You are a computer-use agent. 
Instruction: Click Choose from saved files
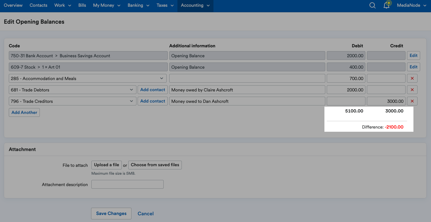point(155,165)
